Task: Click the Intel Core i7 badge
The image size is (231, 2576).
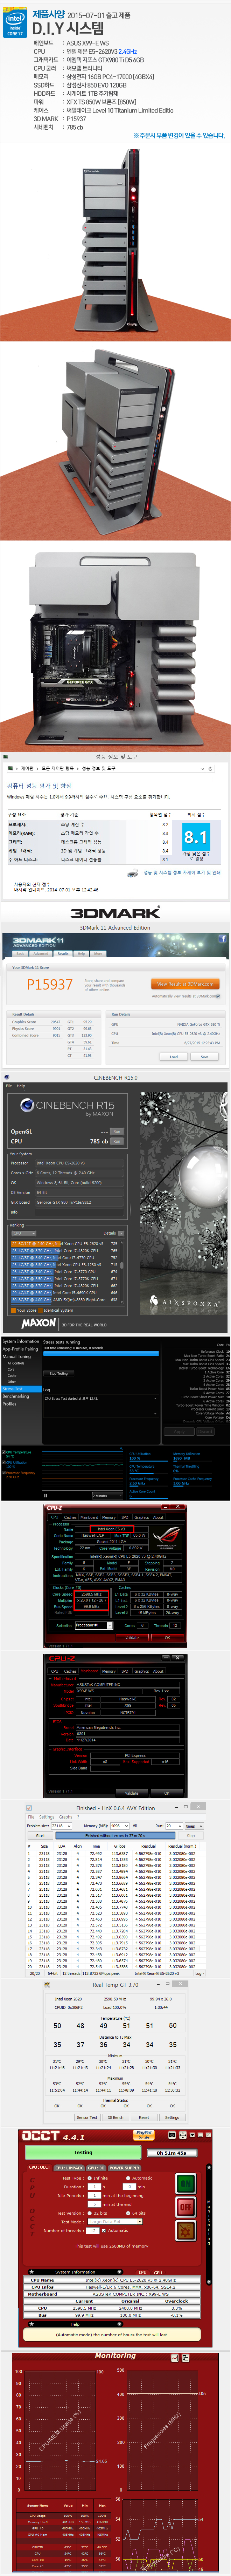Action: click(15, 23)
